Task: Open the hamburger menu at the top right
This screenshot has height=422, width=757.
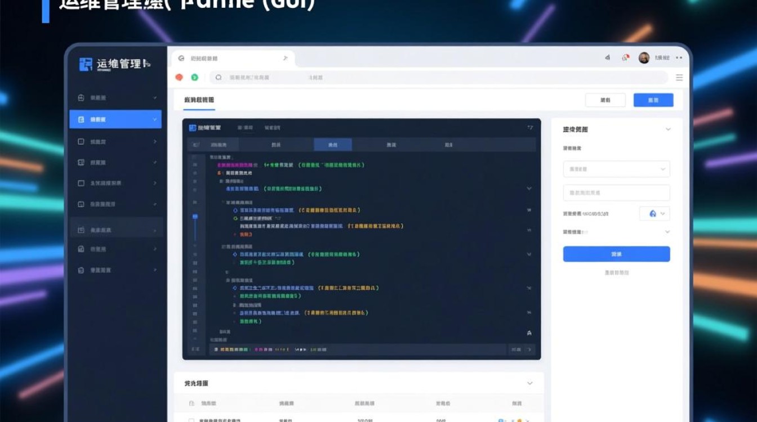Action: 679,78
